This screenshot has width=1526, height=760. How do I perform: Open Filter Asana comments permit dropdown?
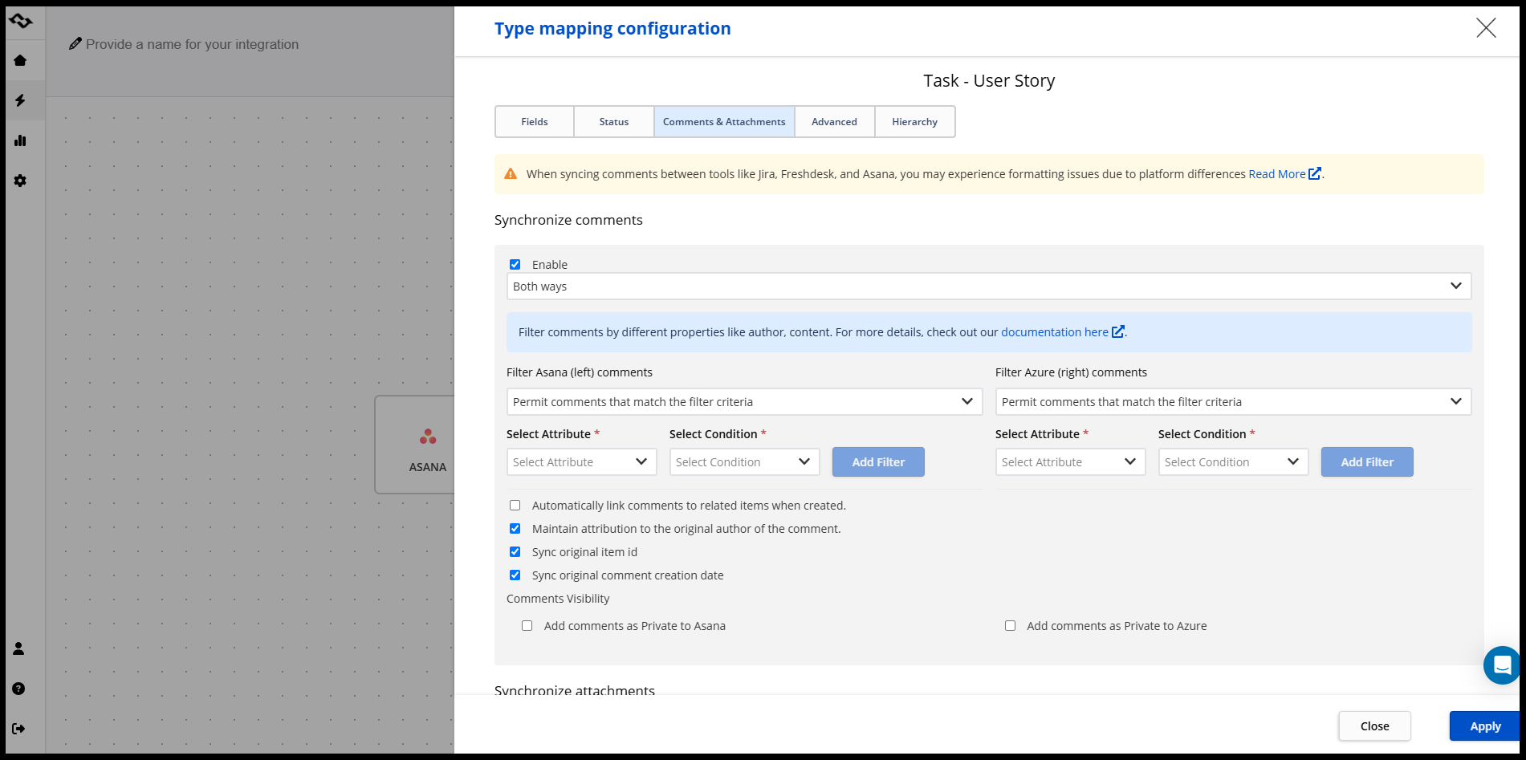coord(744,401)
